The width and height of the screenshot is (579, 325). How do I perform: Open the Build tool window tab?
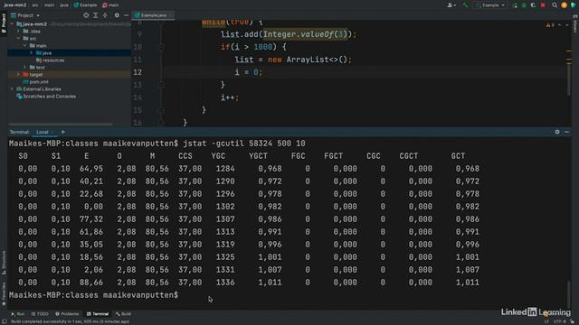[x=123, y=314]
